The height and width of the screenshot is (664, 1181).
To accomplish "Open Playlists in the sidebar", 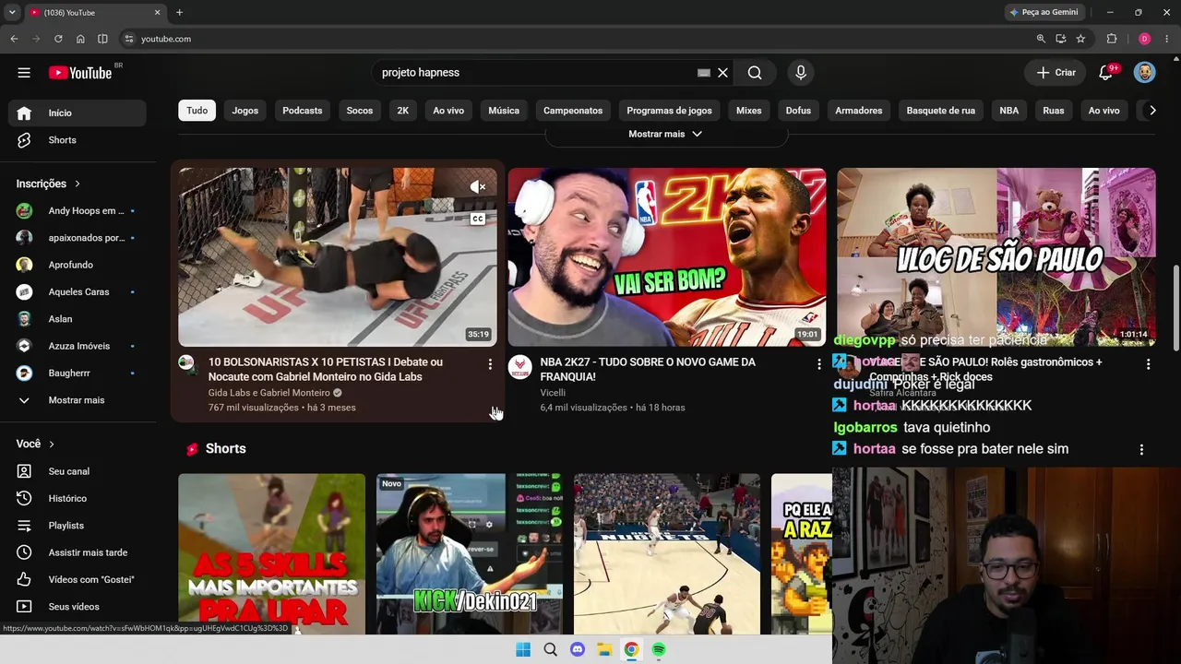I will click(x=78, y=526).
